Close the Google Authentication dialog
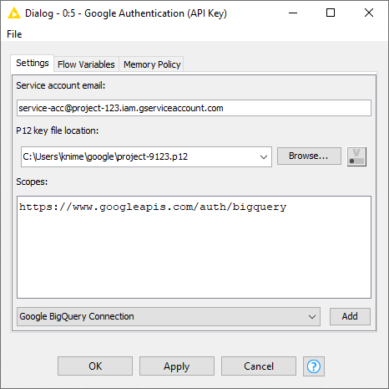Viewport: 389px width, 389px height. click(369, 13)
